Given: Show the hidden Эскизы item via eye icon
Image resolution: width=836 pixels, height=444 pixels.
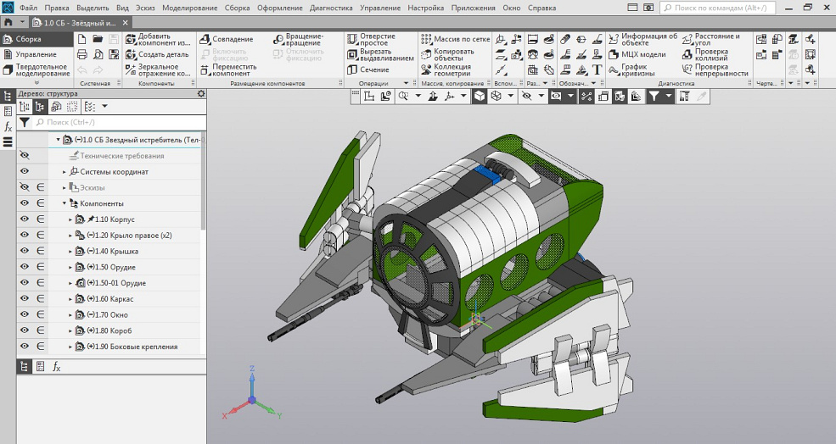Looking at the screenshot, I should [24, 187].
